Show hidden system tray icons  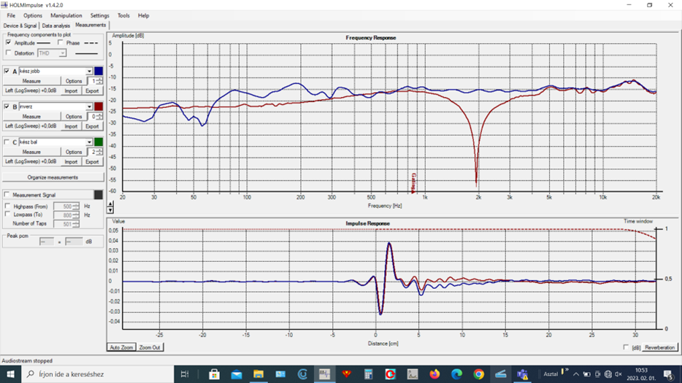coord(576,374)
